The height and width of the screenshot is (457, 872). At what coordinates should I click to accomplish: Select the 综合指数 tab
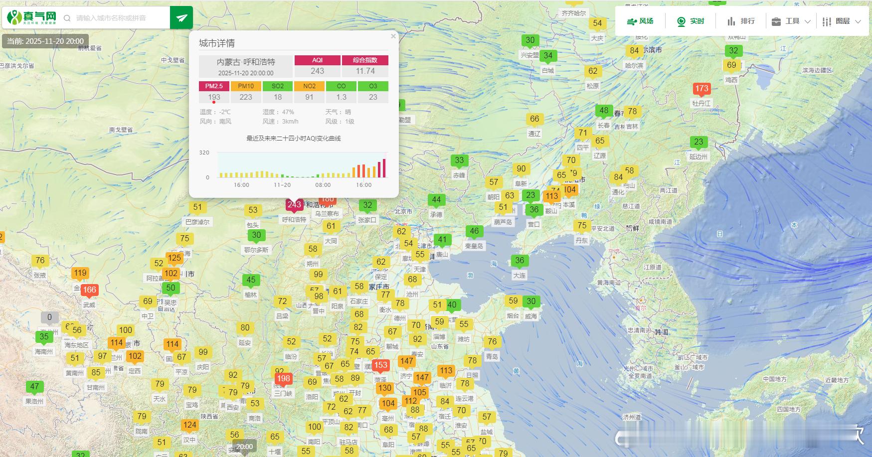tap(365, 60)
